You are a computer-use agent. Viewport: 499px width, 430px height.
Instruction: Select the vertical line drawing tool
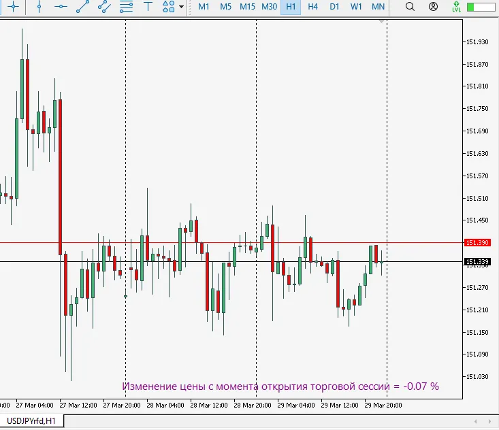pyautogui.click(x=39, y=7)
